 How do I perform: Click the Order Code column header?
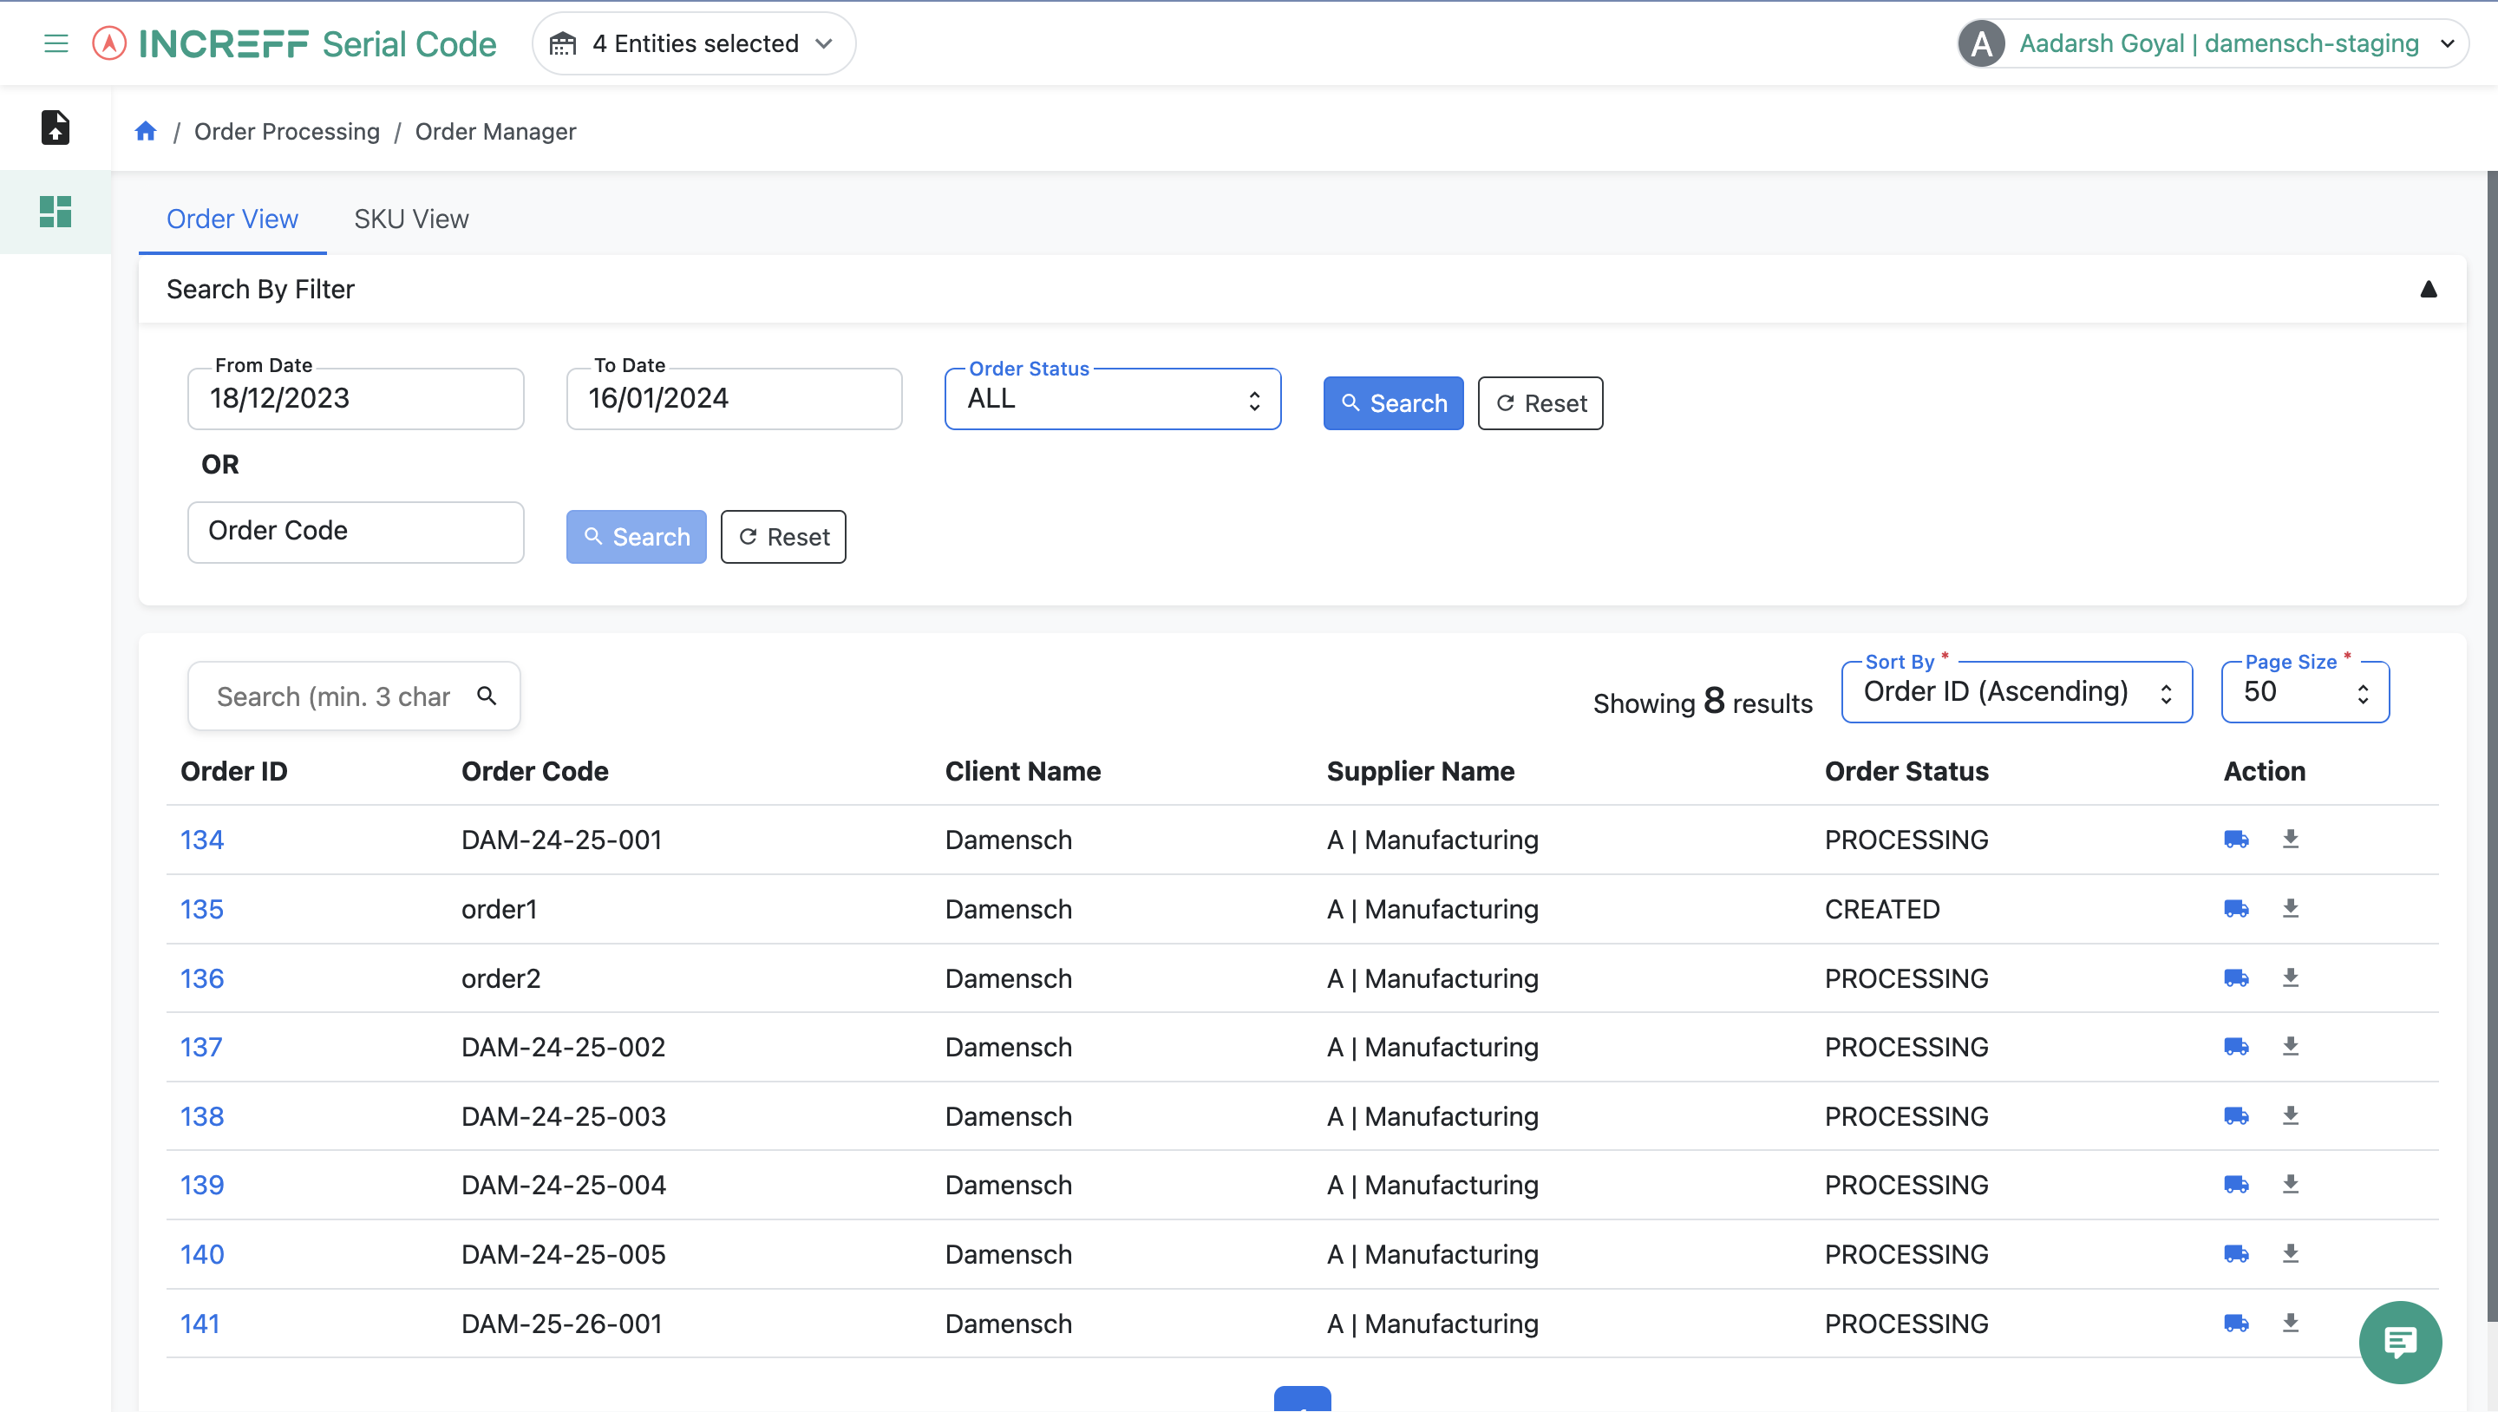(x=534, y=771)
